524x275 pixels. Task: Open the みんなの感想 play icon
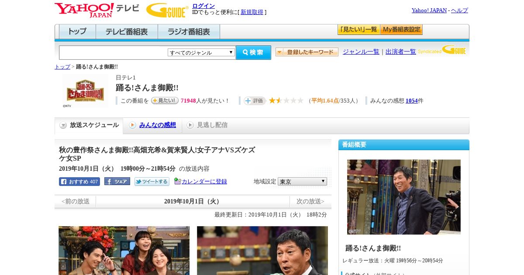132,125
